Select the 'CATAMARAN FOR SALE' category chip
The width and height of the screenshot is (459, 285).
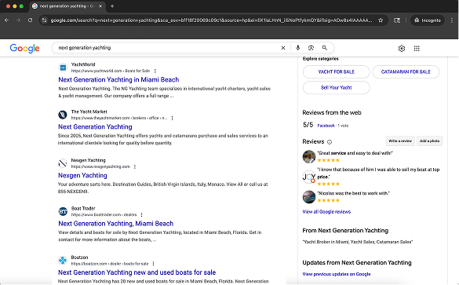(406, 71)
